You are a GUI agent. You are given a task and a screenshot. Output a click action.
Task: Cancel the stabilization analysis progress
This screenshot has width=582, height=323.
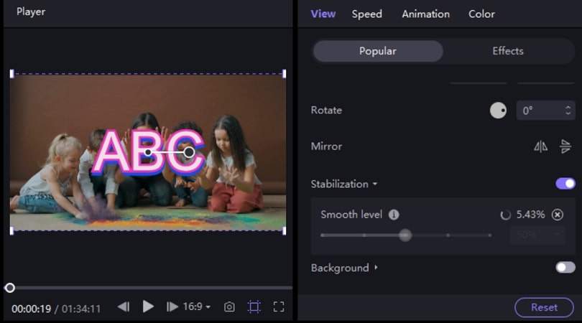pyautogui.click(x=558, y=215)
